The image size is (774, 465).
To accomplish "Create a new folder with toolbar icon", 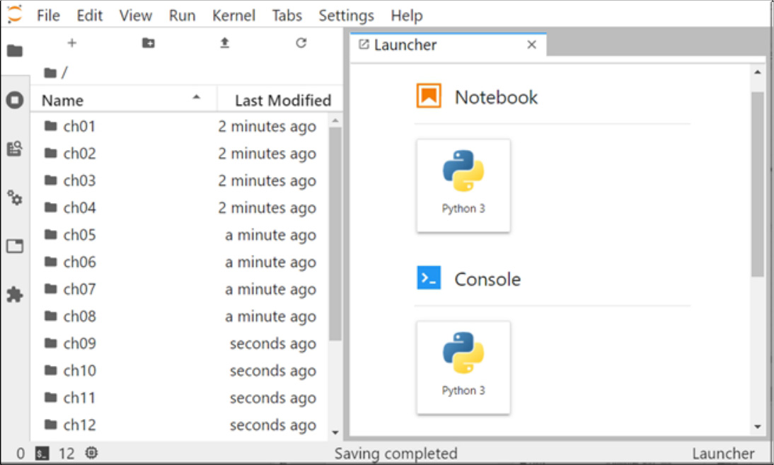I will pos(148,43).
